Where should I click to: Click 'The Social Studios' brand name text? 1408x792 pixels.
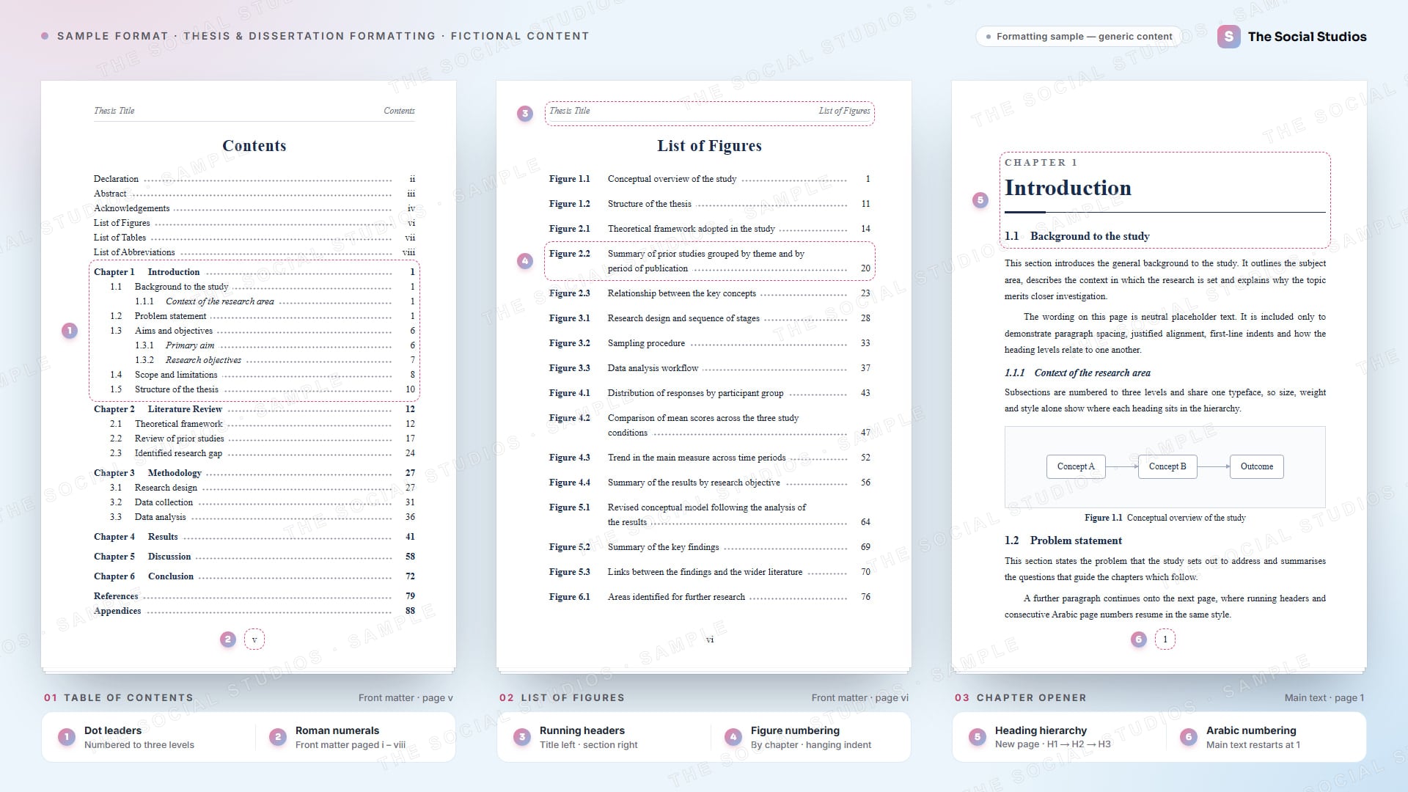(x=1307, y=37)
